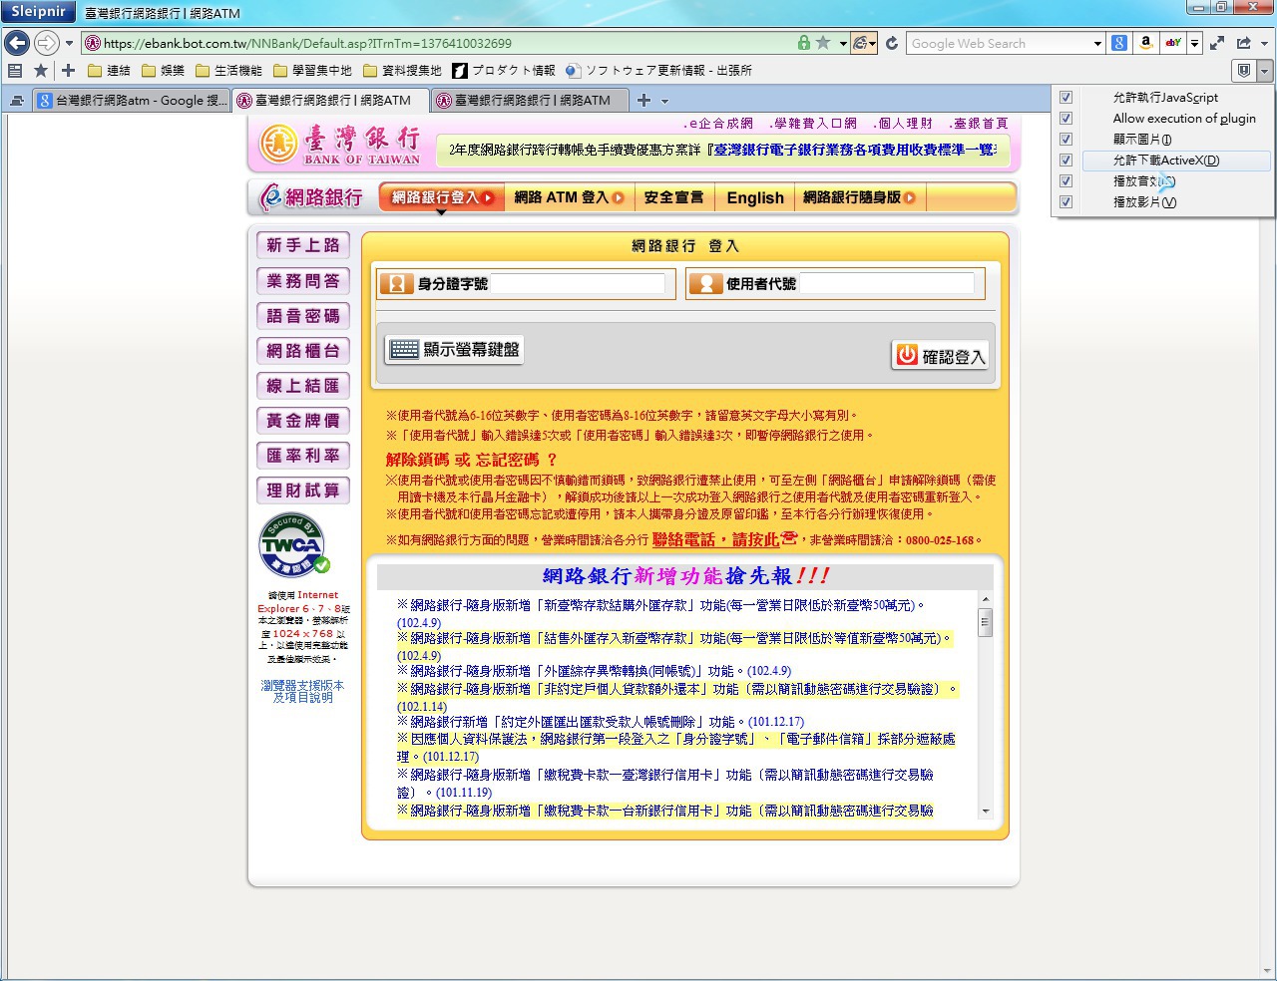Open the 臺銀首頁 top link

tap(979, 124)
